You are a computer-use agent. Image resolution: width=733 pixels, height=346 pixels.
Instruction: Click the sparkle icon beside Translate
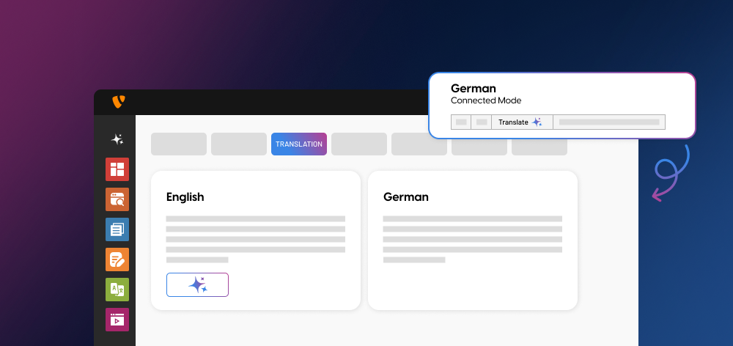pyautogui.click(x=537, y=122)
